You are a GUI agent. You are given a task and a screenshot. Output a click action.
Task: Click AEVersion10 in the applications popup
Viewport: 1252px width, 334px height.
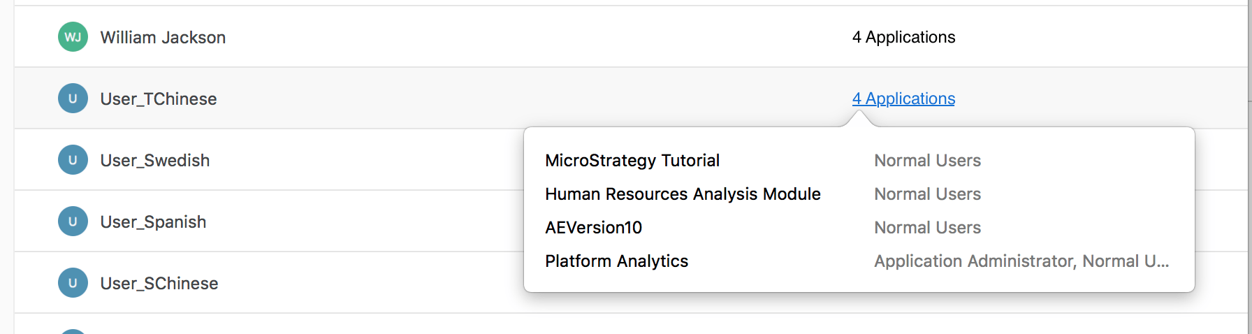593,228
